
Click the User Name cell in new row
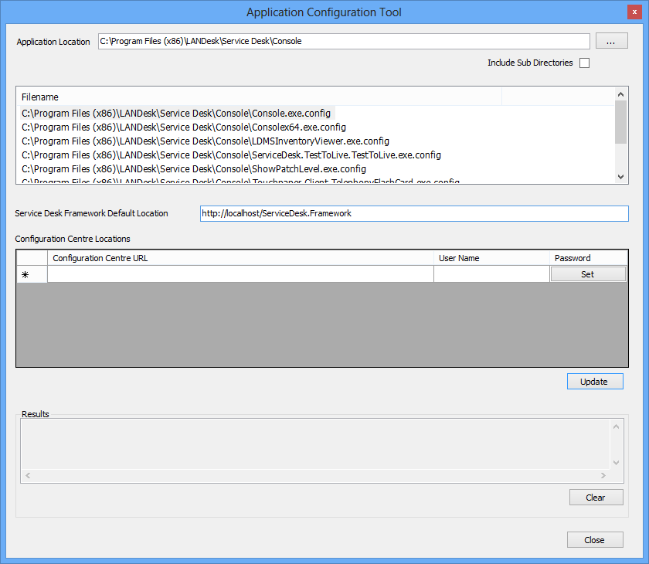[x=491, y=274]
